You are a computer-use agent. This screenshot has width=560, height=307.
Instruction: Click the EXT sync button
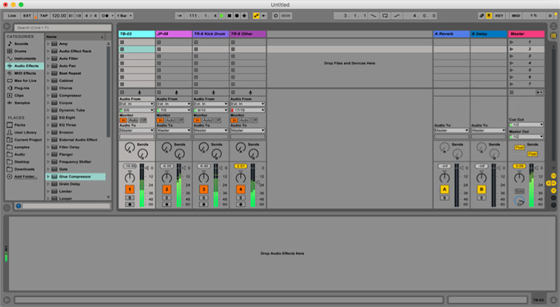(x=27, y=15)
